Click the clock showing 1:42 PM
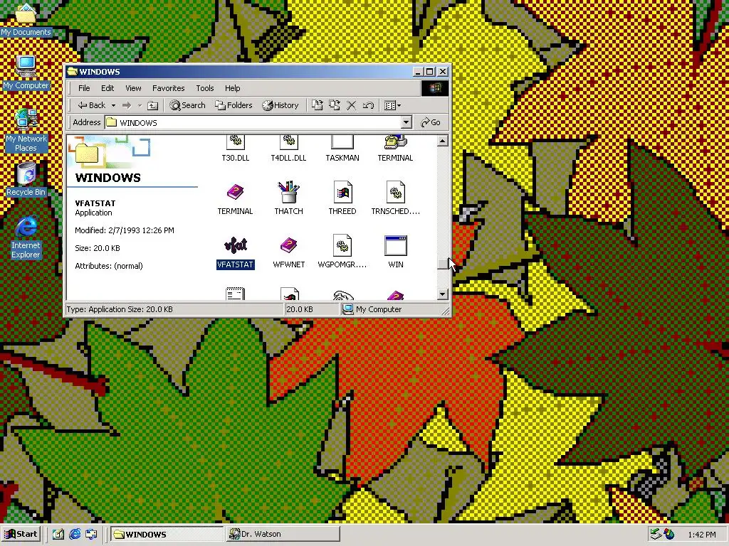 click(x=702, y=535)
